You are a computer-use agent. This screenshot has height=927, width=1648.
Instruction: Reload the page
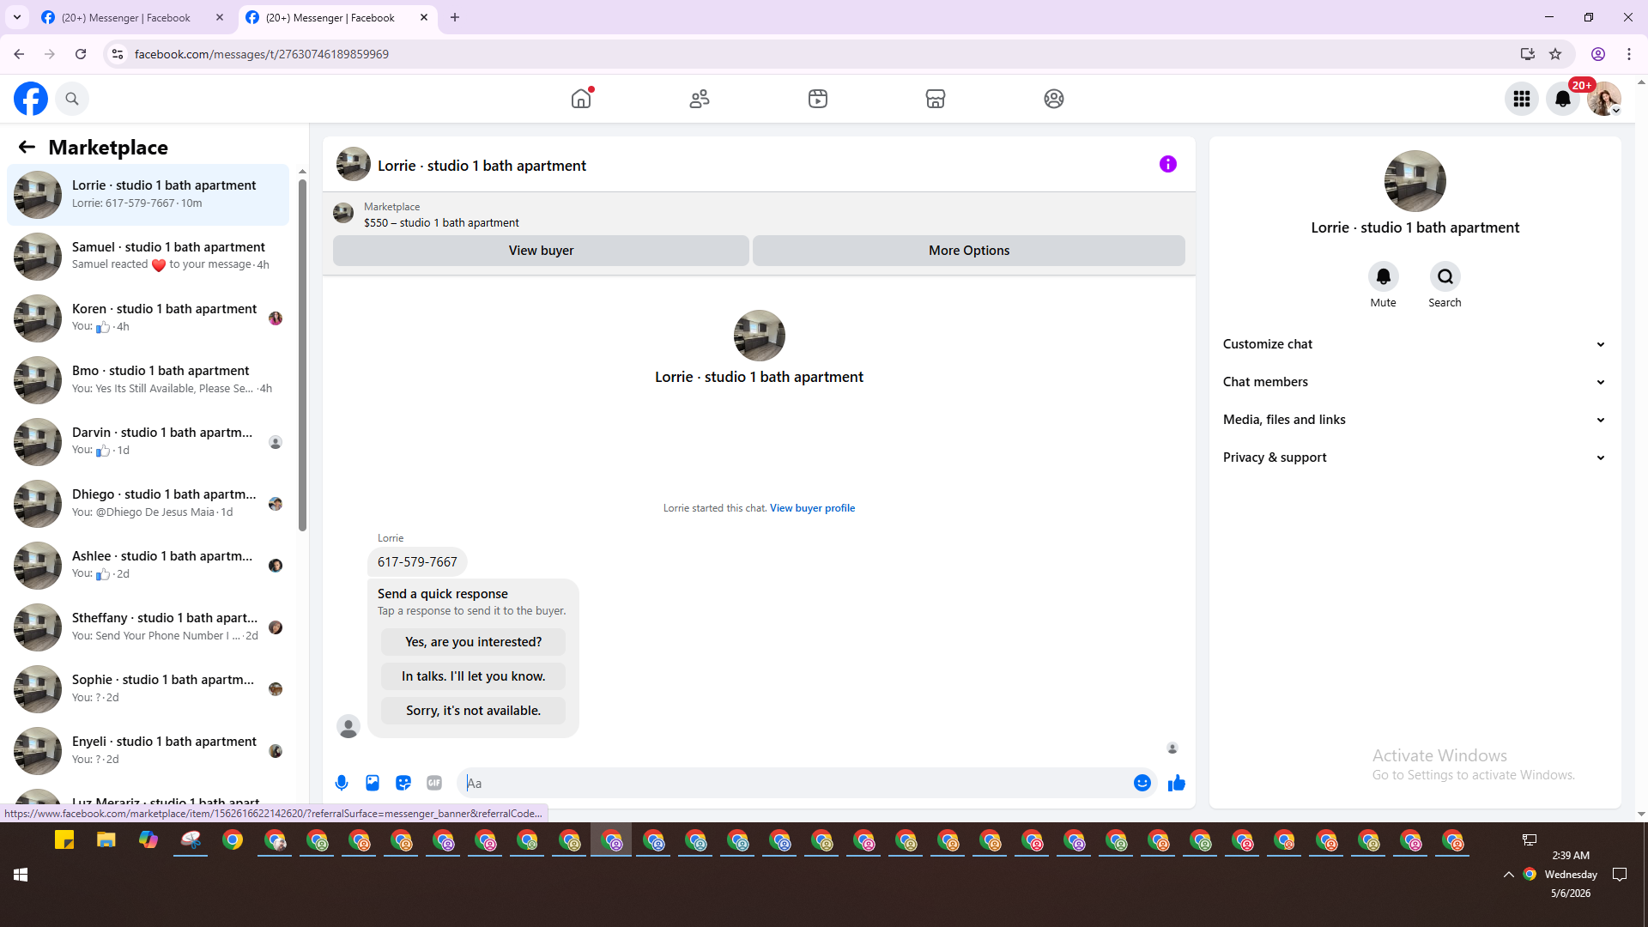[x=81, y=54]
